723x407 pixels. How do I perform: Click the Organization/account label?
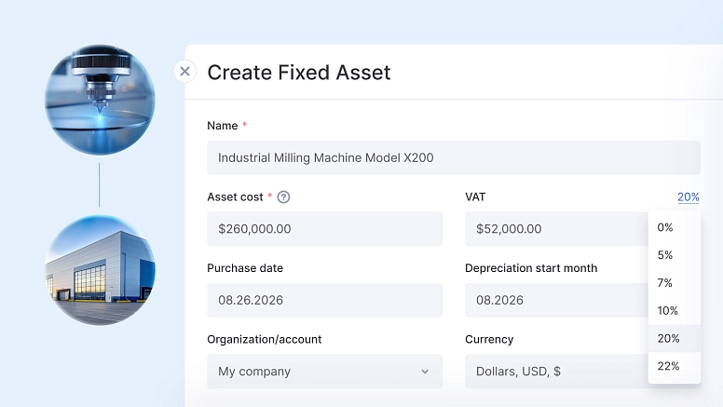[265, 339]
